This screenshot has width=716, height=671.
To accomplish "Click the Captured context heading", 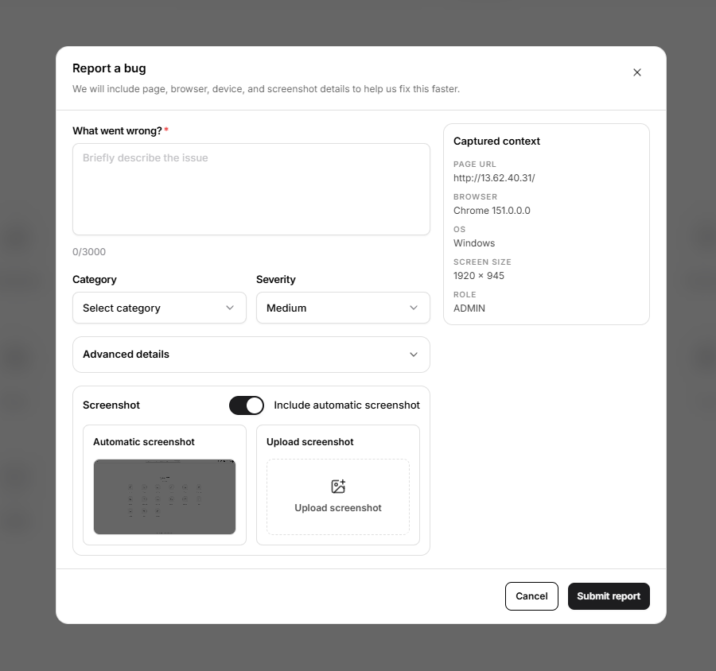I will [x=496, y=142].
